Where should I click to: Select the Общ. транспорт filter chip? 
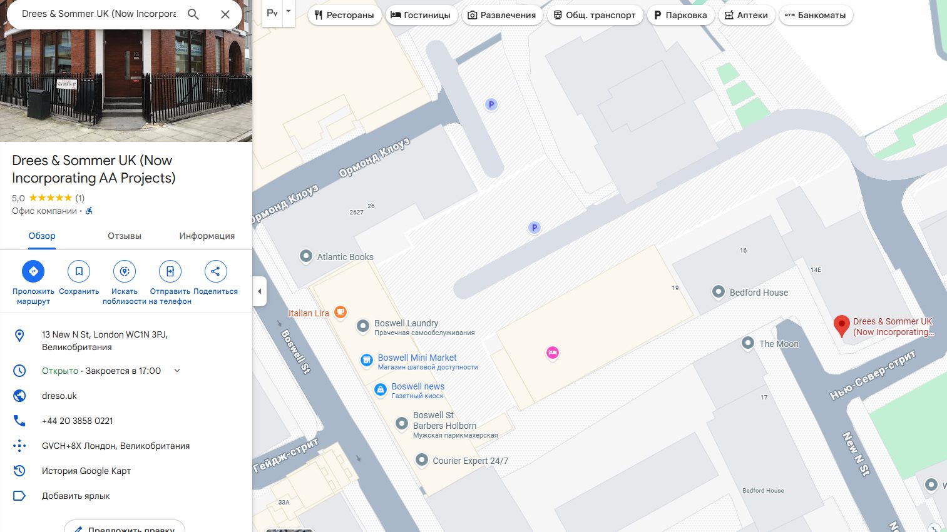pyautogui.click(x=595, y=15)
